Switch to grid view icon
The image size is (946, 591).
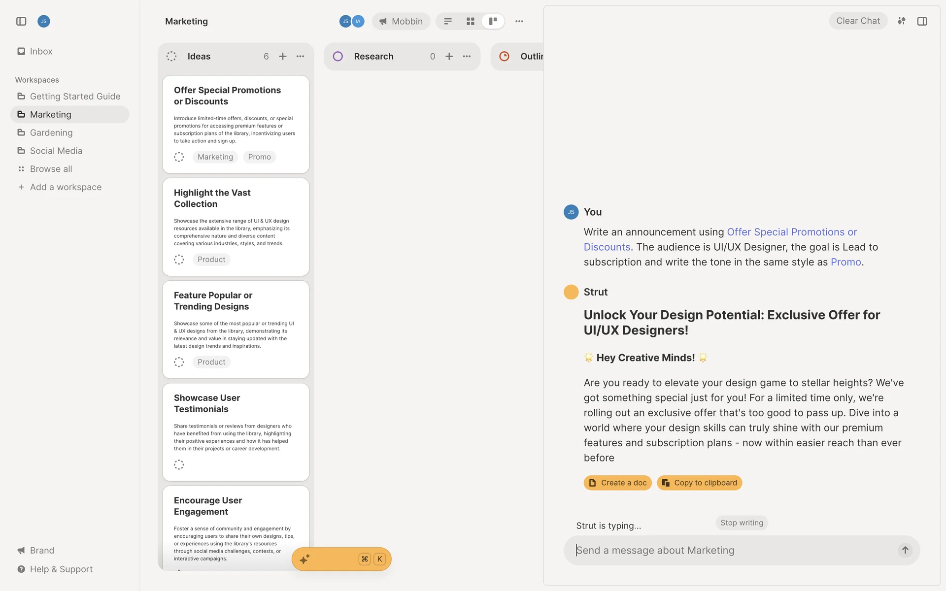pyautogui.click(x=470, y=21)
